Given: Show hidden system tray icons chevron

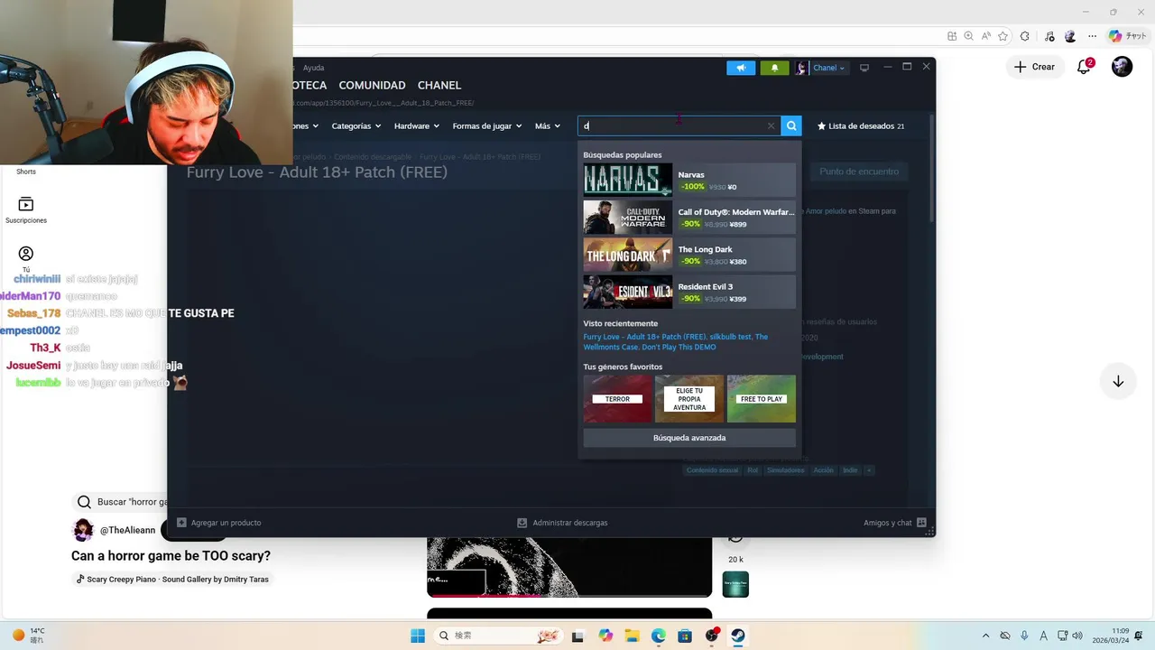Looking at the screenshot, I should (x=985, y=636).
